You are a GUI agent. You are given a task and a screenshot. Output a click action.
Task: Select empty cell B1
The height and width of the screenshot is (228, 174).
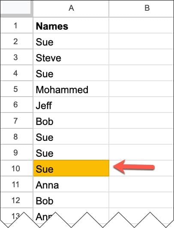(x=141, y=25)
